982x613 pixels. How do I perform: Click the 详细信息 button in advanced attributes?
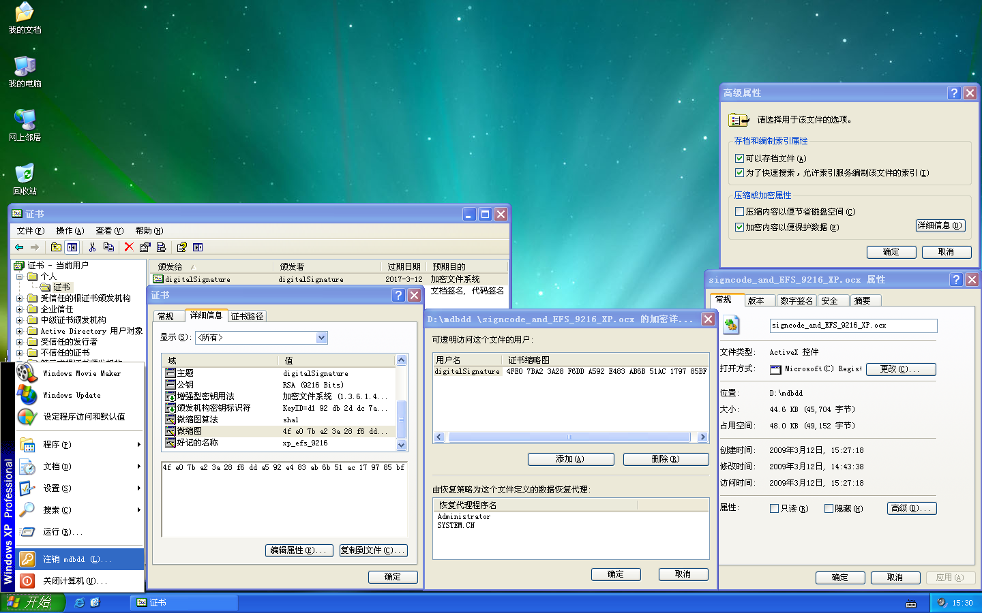click(940, 225)
